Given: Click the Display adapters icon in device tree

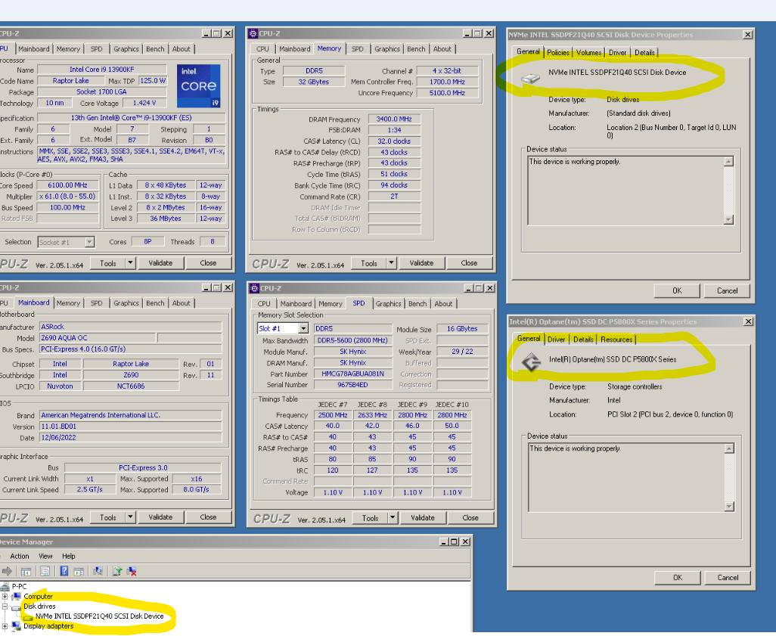Looking at the screenshot, I should pos(17,626).
